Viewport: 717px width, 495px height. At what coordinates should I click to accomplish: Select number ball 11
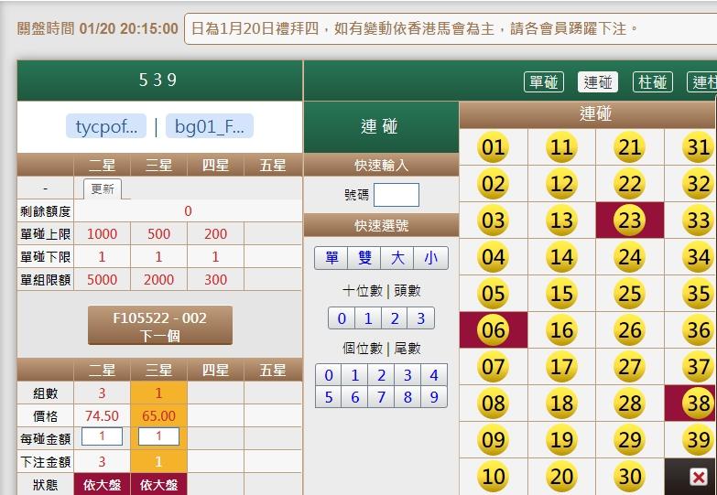pyautogui.click(x=561, y=147)
